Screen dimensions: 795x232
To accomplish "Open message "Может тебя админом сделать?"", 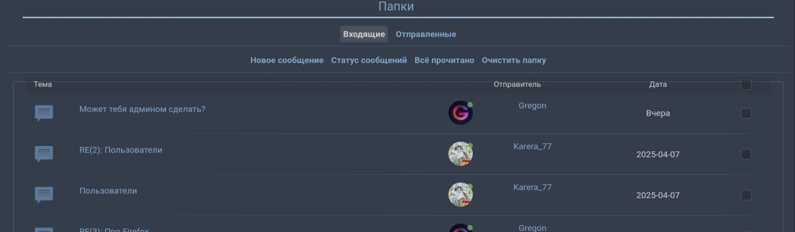I will (142, 109).
